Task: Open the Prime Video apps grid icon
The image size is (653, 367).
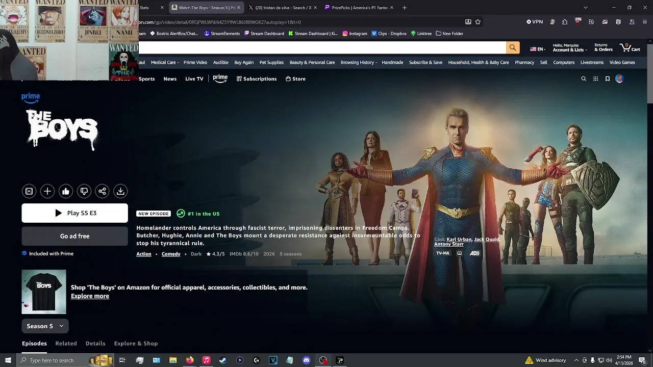Action: coord(595,79)
